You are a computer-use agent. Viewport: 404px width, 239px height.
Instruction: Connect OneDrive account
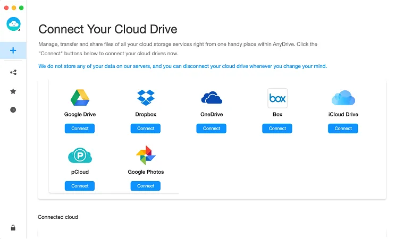211,129
